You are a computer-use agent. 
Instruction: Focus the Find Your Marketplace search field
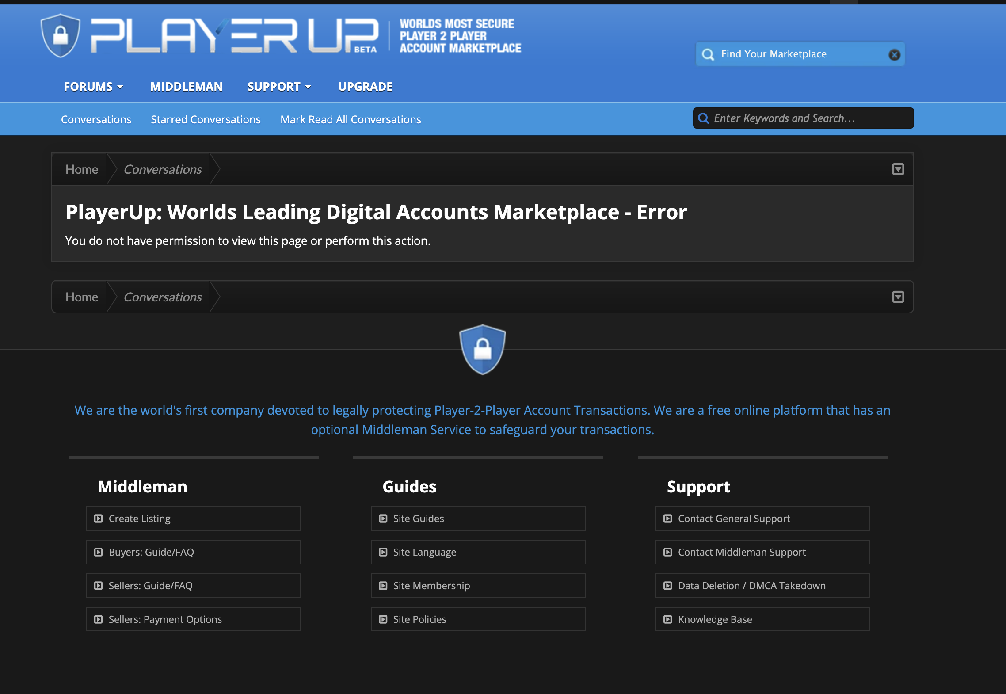tap(800, 54)
